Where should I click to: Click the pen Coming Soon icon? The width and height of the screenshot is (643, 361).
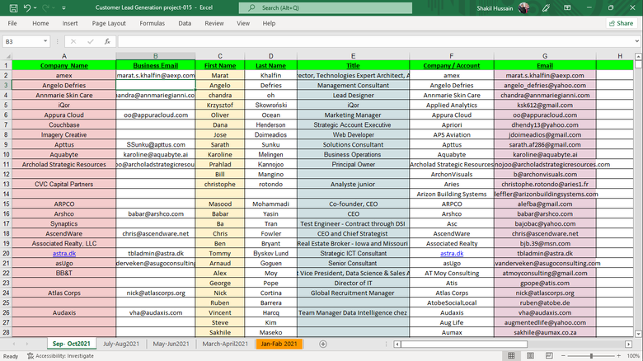click(x=546, y=7)
